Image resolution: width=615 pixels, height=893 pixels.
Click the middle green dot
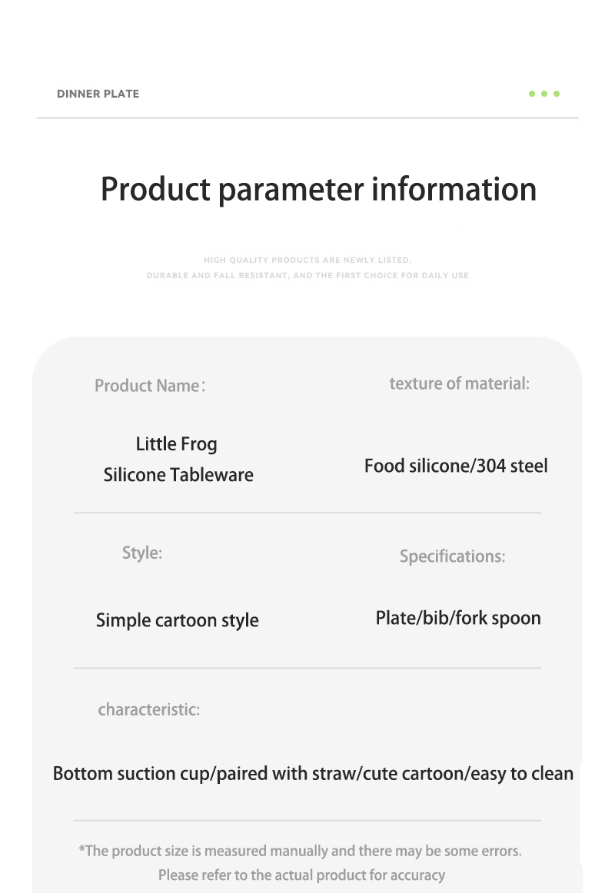pos(544,94)
